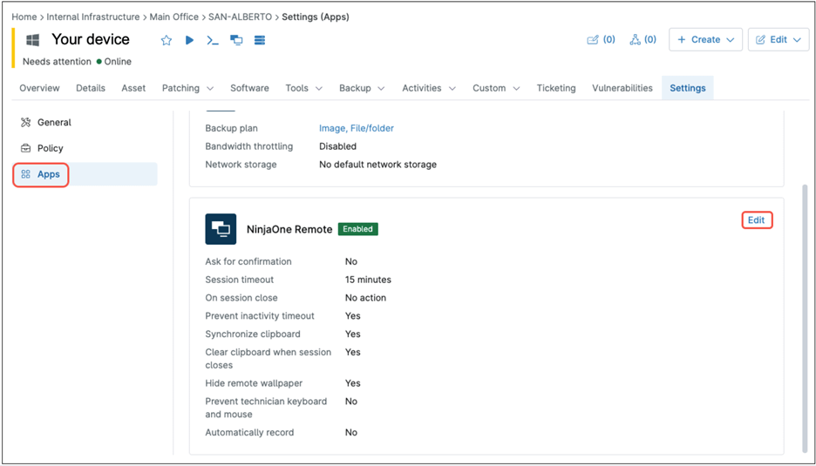This screenshot has height=466, width=816.
Task: Expand the Backup tab dropdown
Action: click(362, 88)
